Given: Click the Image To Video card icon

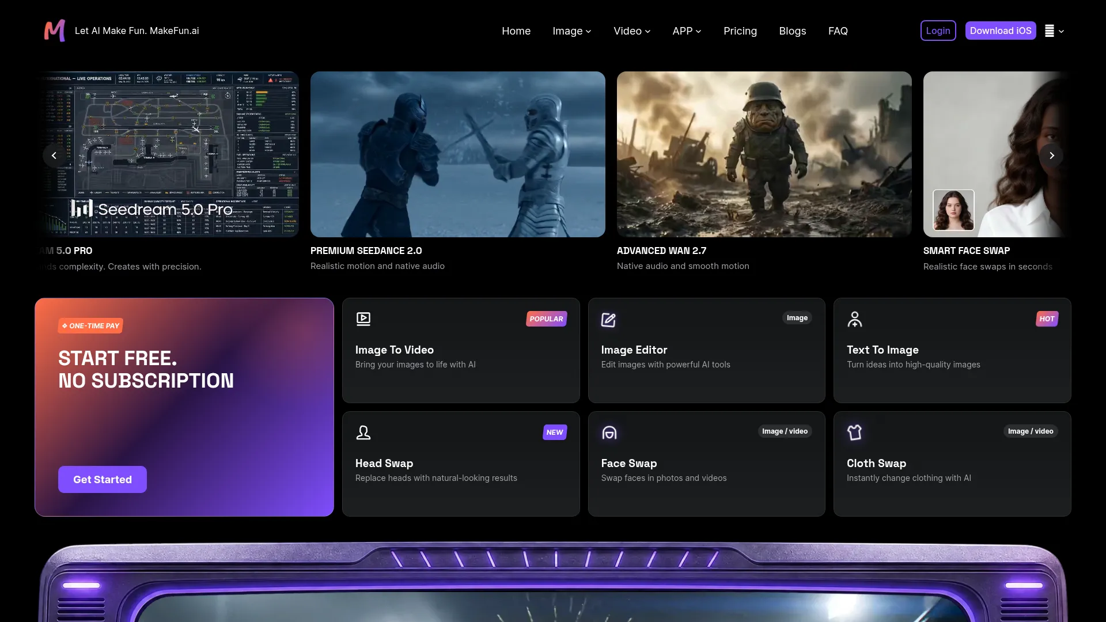Looking at the screenshot, I should [x=363, y=319].
